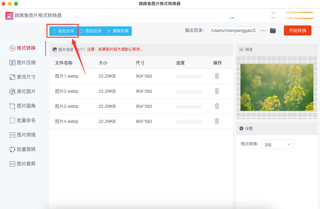Maximize window with green button
The height and width of the screenshot is (209, 320).
[16, 4]
